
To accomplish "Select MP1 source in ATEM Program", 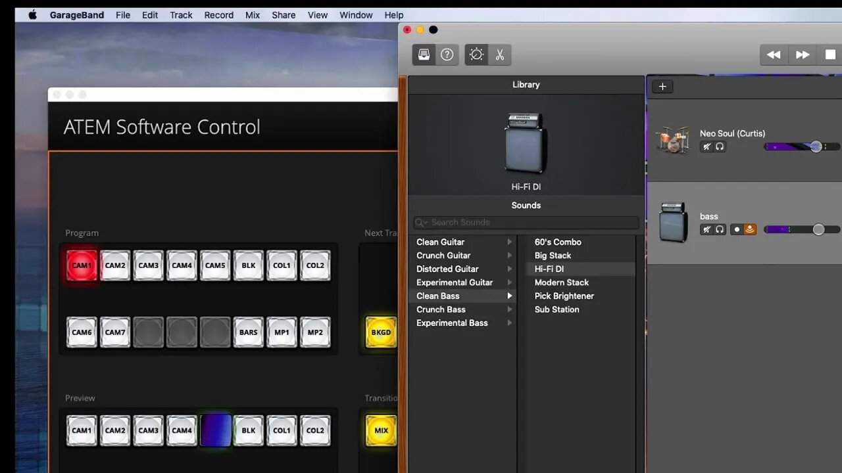I will tap(282, 332).
